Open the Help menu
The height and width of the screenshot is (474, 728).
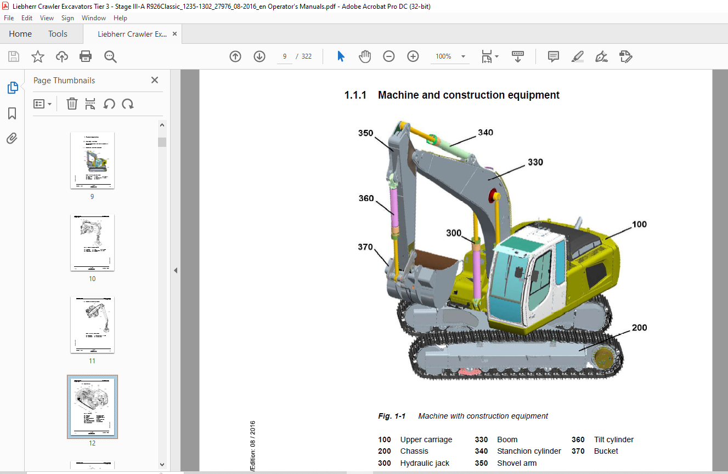(120, 18)
